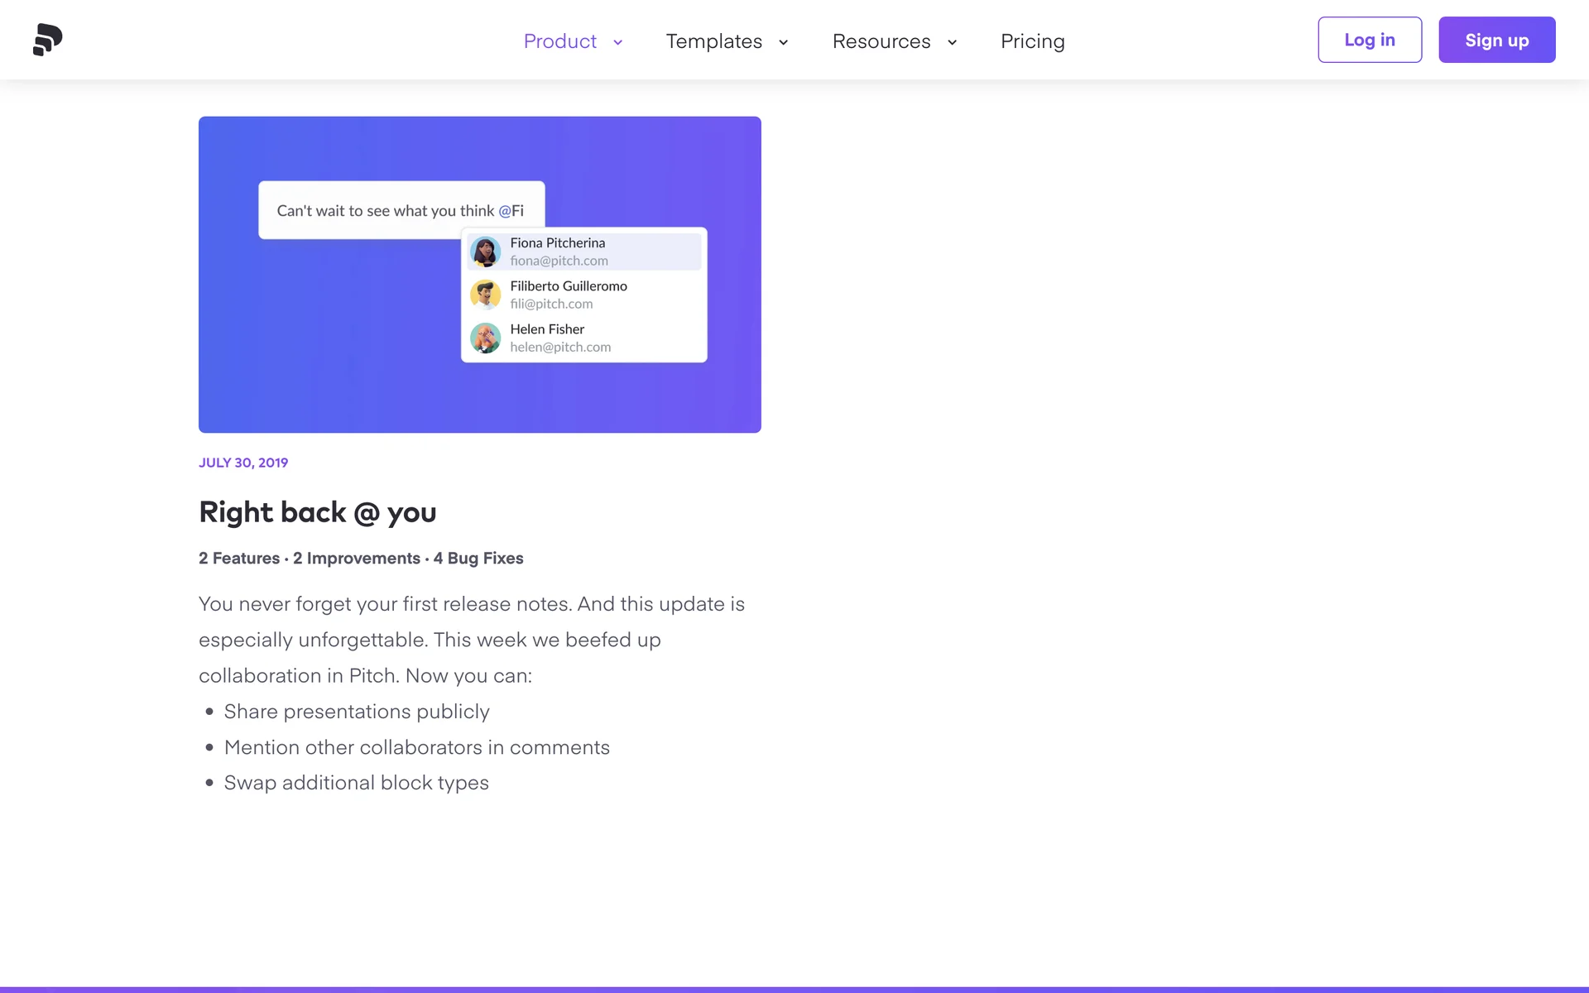Image resolution: width=1589 pixels, height=993 pixels.
Task: Select helen@pitch.com mention suggestion
Action: coord(560,347)
